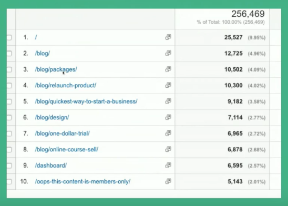Open /blog/ external link icon
This screenshot has width=288, height=206.
click(x=168, y=53)
